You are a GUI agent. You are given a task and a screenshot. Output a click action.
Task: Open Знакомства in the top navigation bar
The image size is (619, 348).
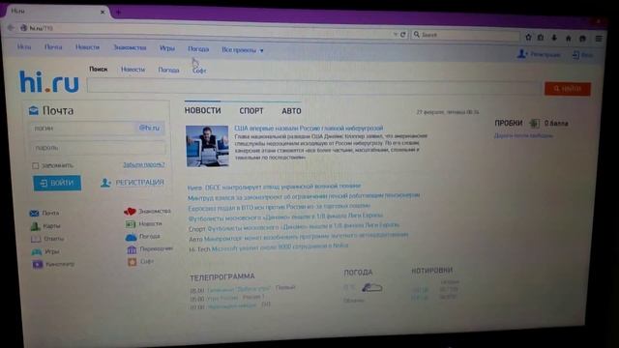[x=130, y=47]
